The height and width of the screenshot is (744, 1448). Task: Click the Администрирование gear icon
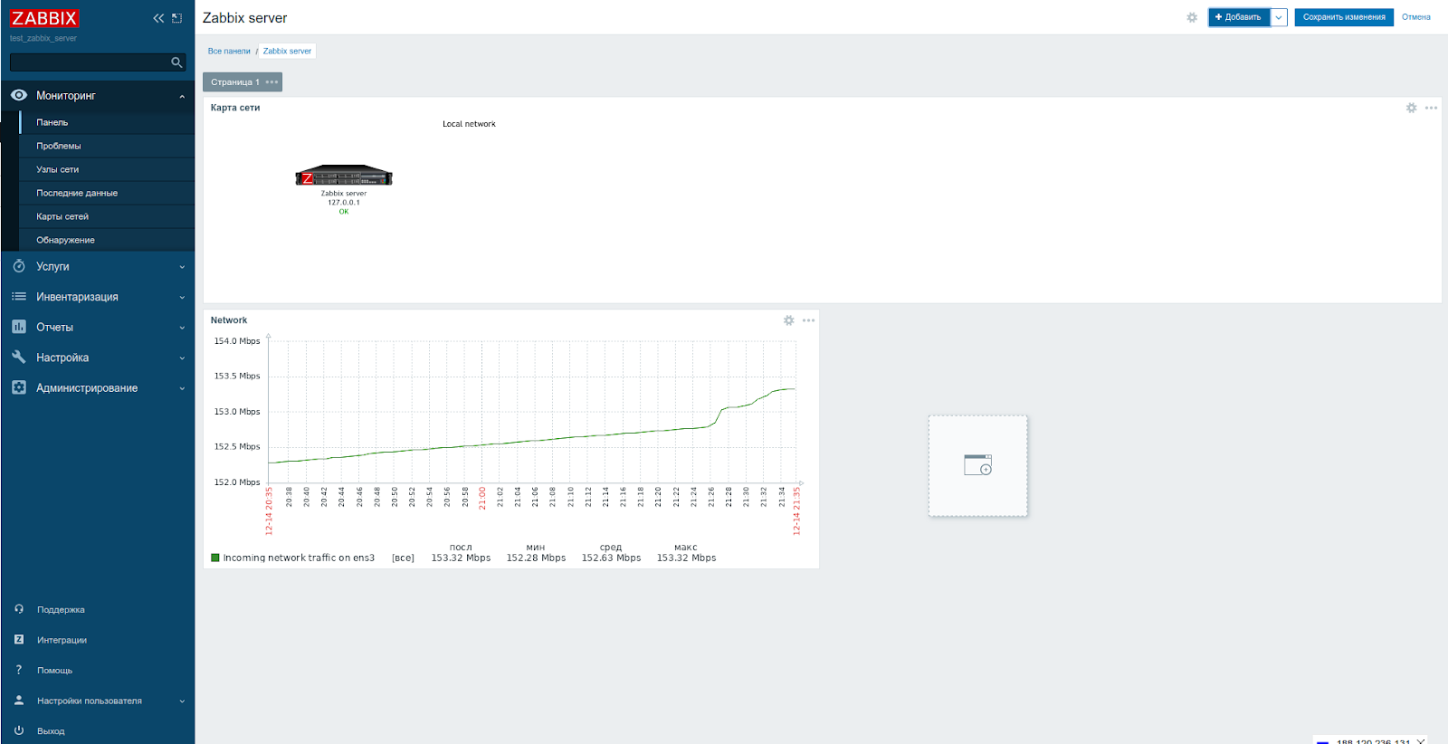click(19, 387)
